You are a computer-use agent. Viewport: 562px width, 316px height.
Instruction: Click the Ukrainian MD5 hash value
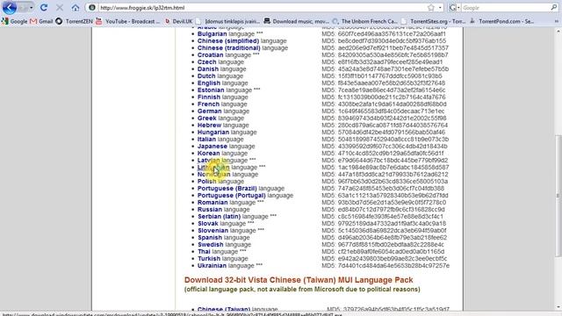coord(393,265)
